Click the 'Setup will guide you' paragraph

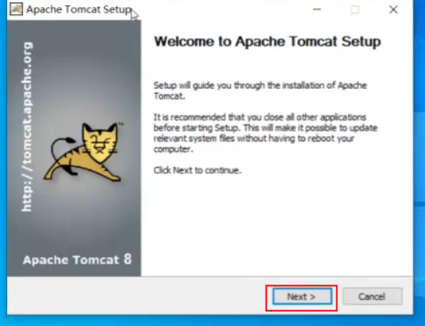[x=260, y=91]
